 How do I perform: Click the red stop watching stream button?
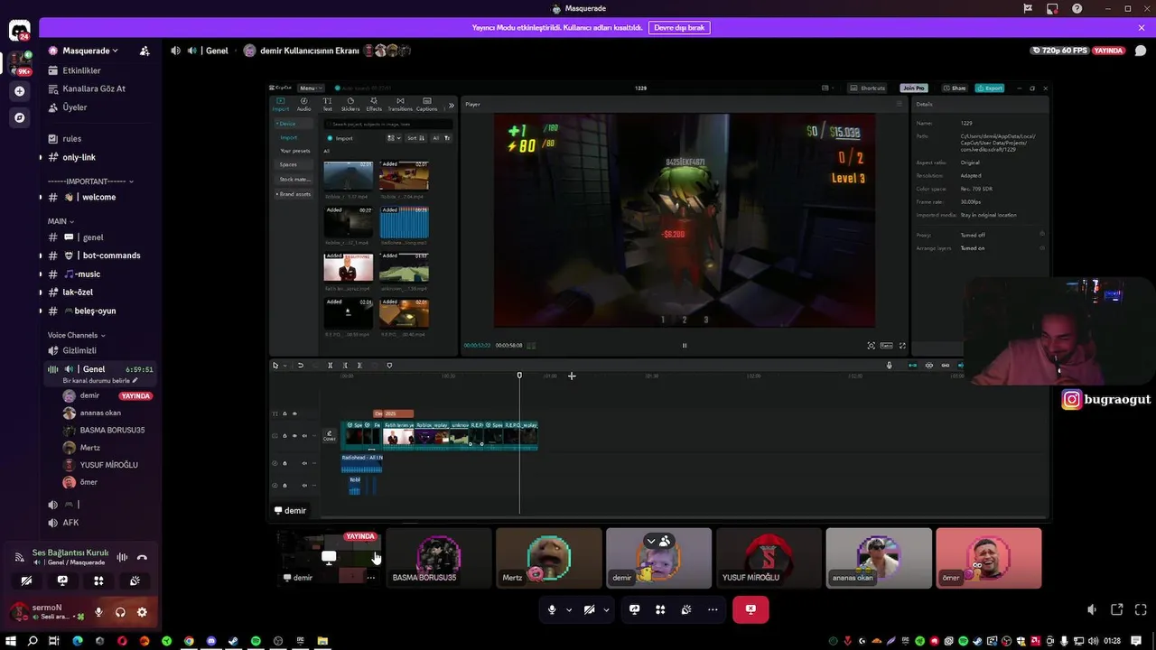[750, 609]
